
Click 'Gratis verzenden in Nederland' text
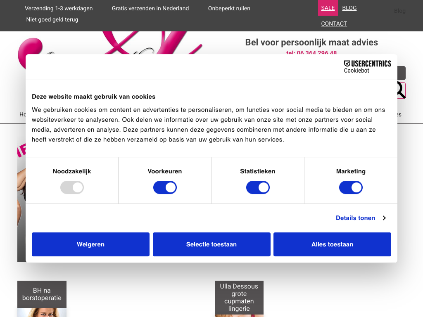(150, 8)
